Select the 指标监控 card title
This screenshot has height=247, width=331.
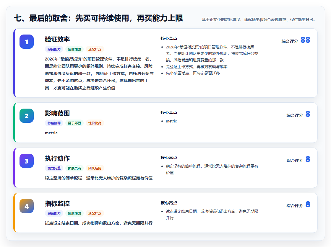click(x=57, y=204)
